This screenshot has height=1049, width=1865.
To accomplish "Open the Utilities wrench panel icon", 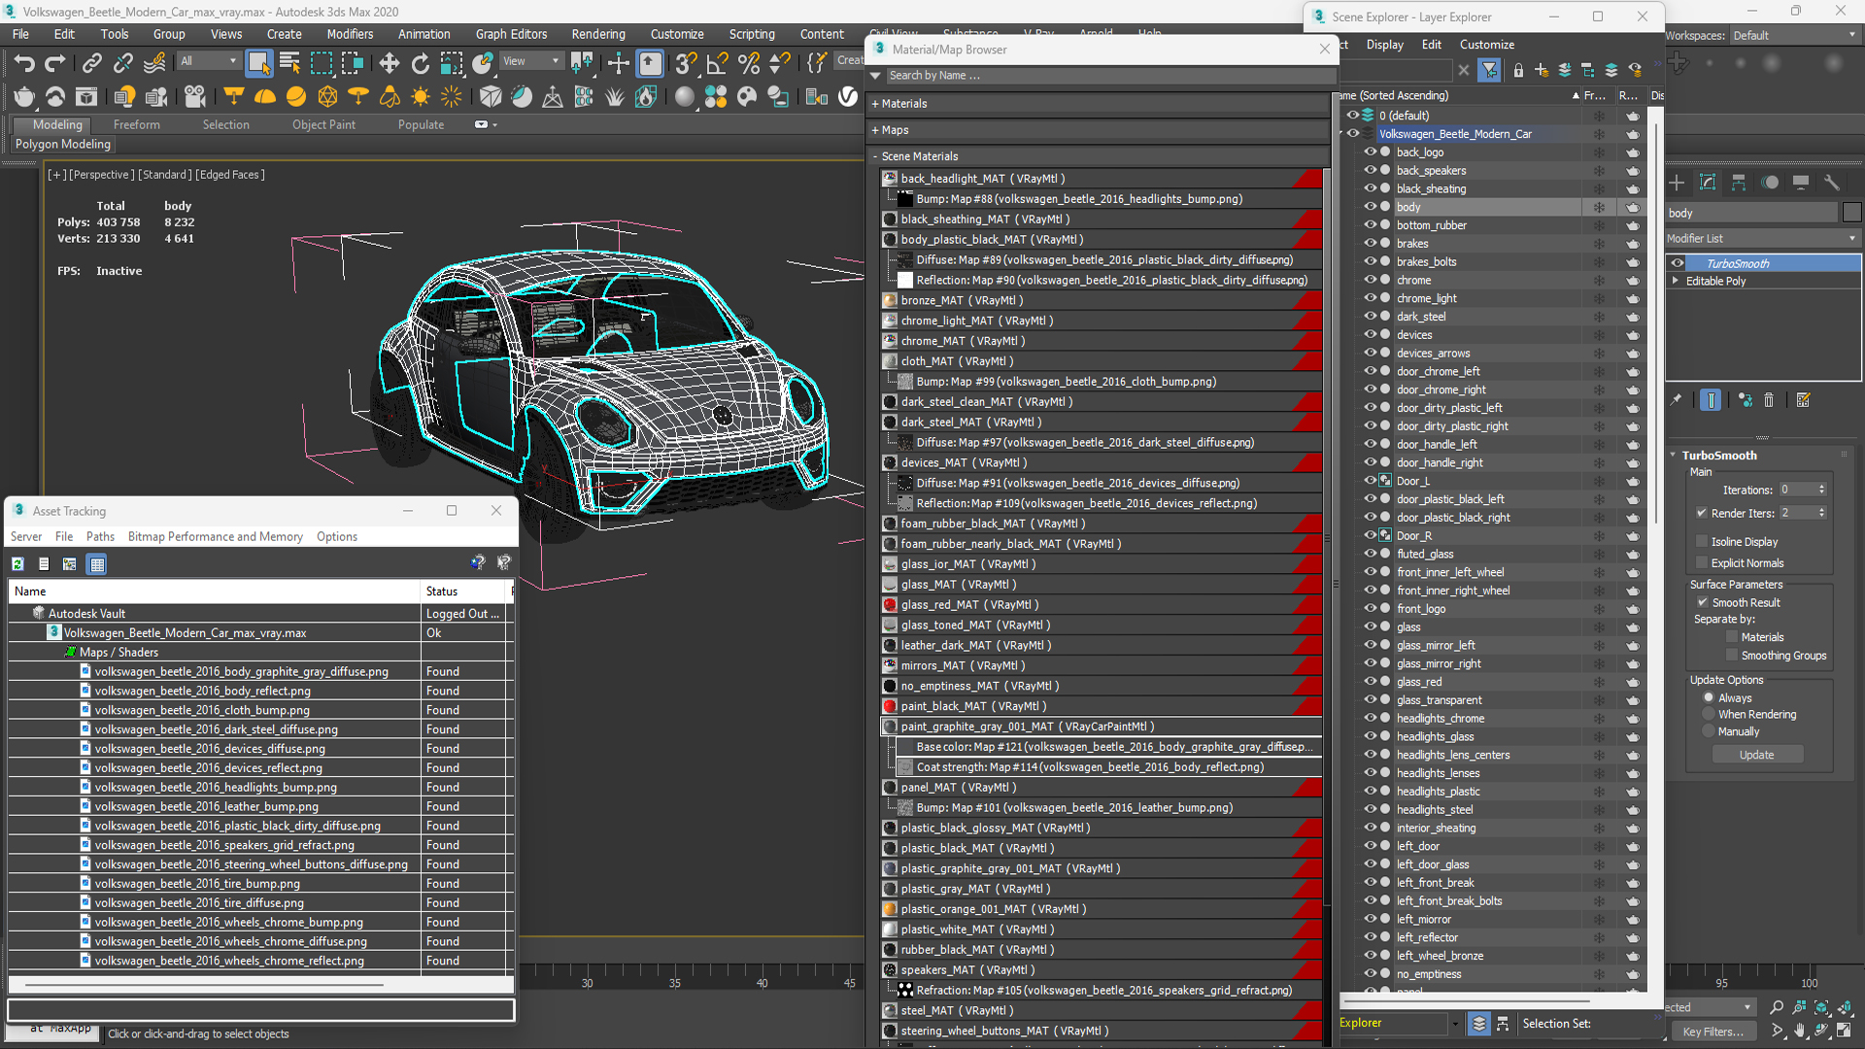I will pos(1832,183).
